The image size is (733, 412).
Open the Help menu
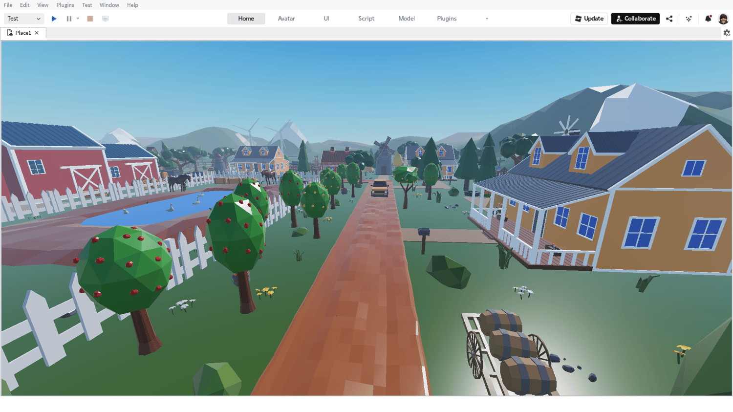tap(132, 5)
